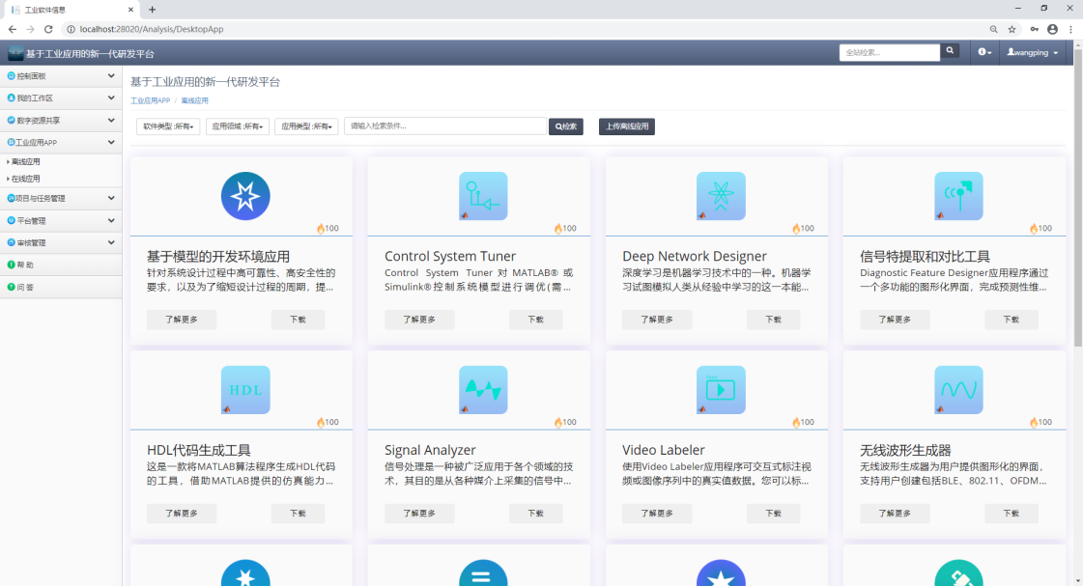This screenshot has width=1083, height=586.
Task: Expand the 平台管理 sidebar section
Action: click(x=61, y=221)
